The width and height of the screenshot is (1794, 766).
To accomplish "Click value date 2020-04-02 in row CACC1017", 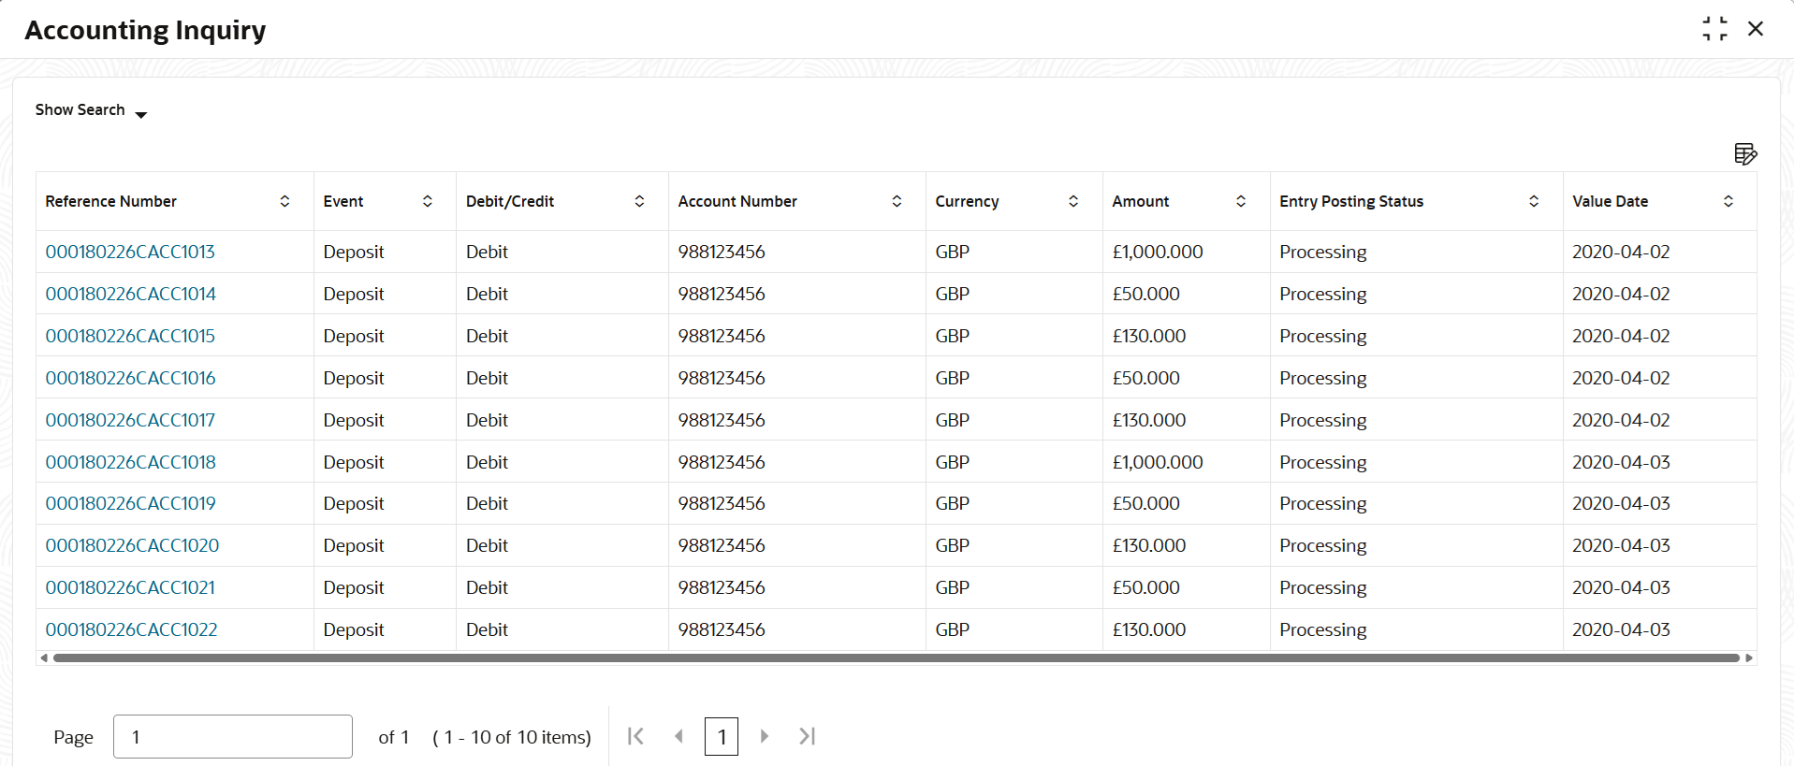I will [1621, 420].
